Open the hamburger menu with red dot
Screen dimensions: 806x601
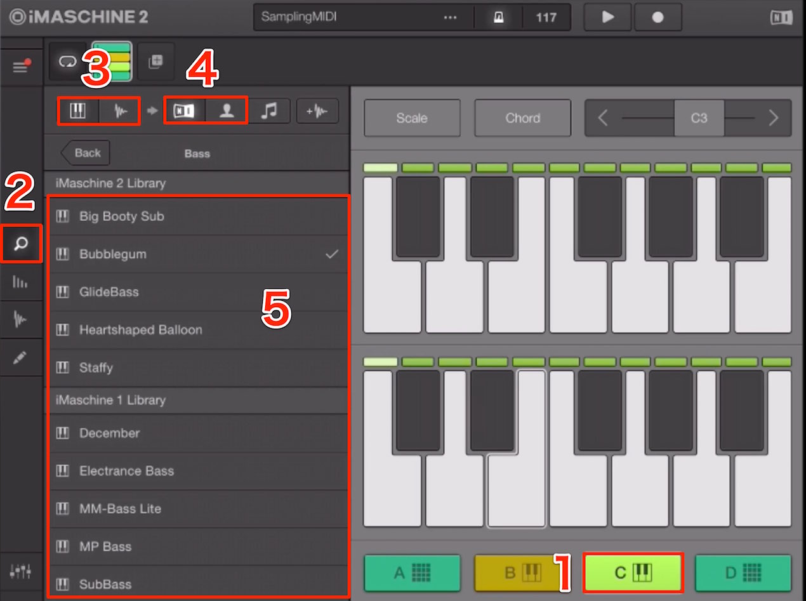(22, 67)
